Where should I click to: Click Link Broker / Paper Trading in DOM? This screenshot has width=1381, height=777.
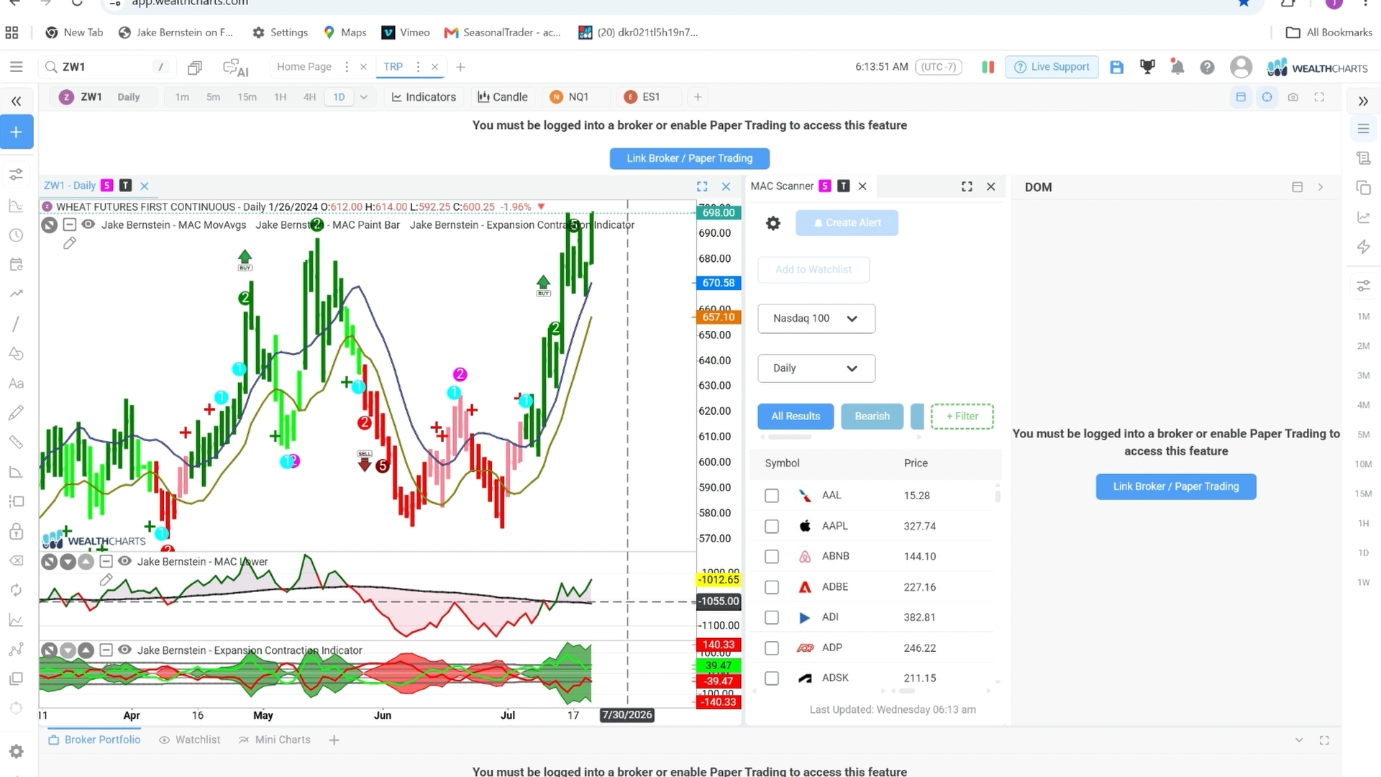point(1176,486)
